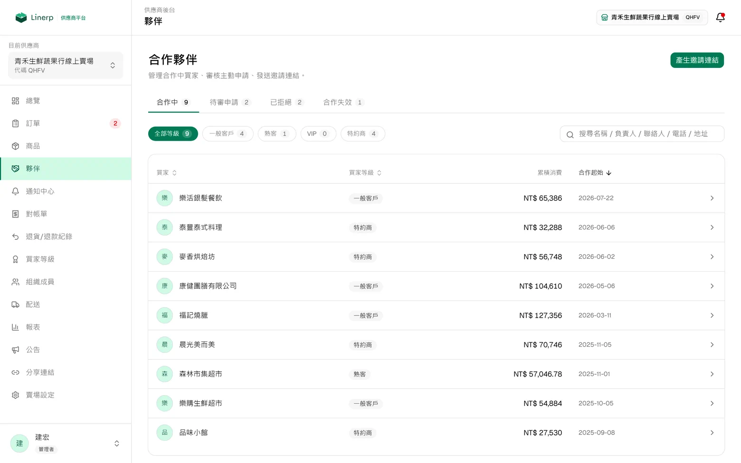Open the 康健團膳有限公司 row chevron
Image resolution: width=741 pixels, height=463 pixels.
[x=712, y=286]
